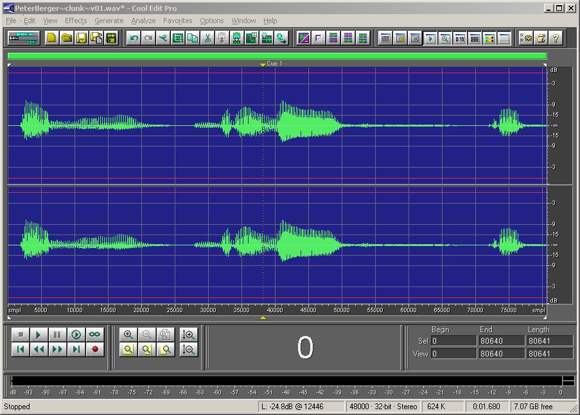Click the Undo arrow icon
The width and height of the screenshot is (580, 415).
point(134,38)
